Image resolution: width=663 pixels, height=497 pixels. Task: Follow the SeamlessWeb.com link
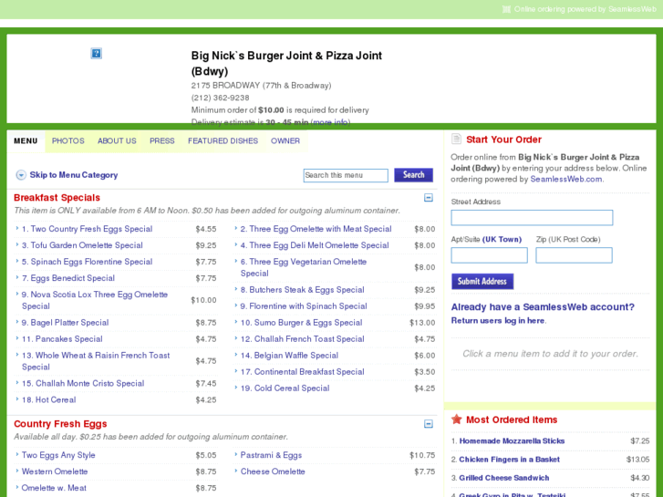566,179
